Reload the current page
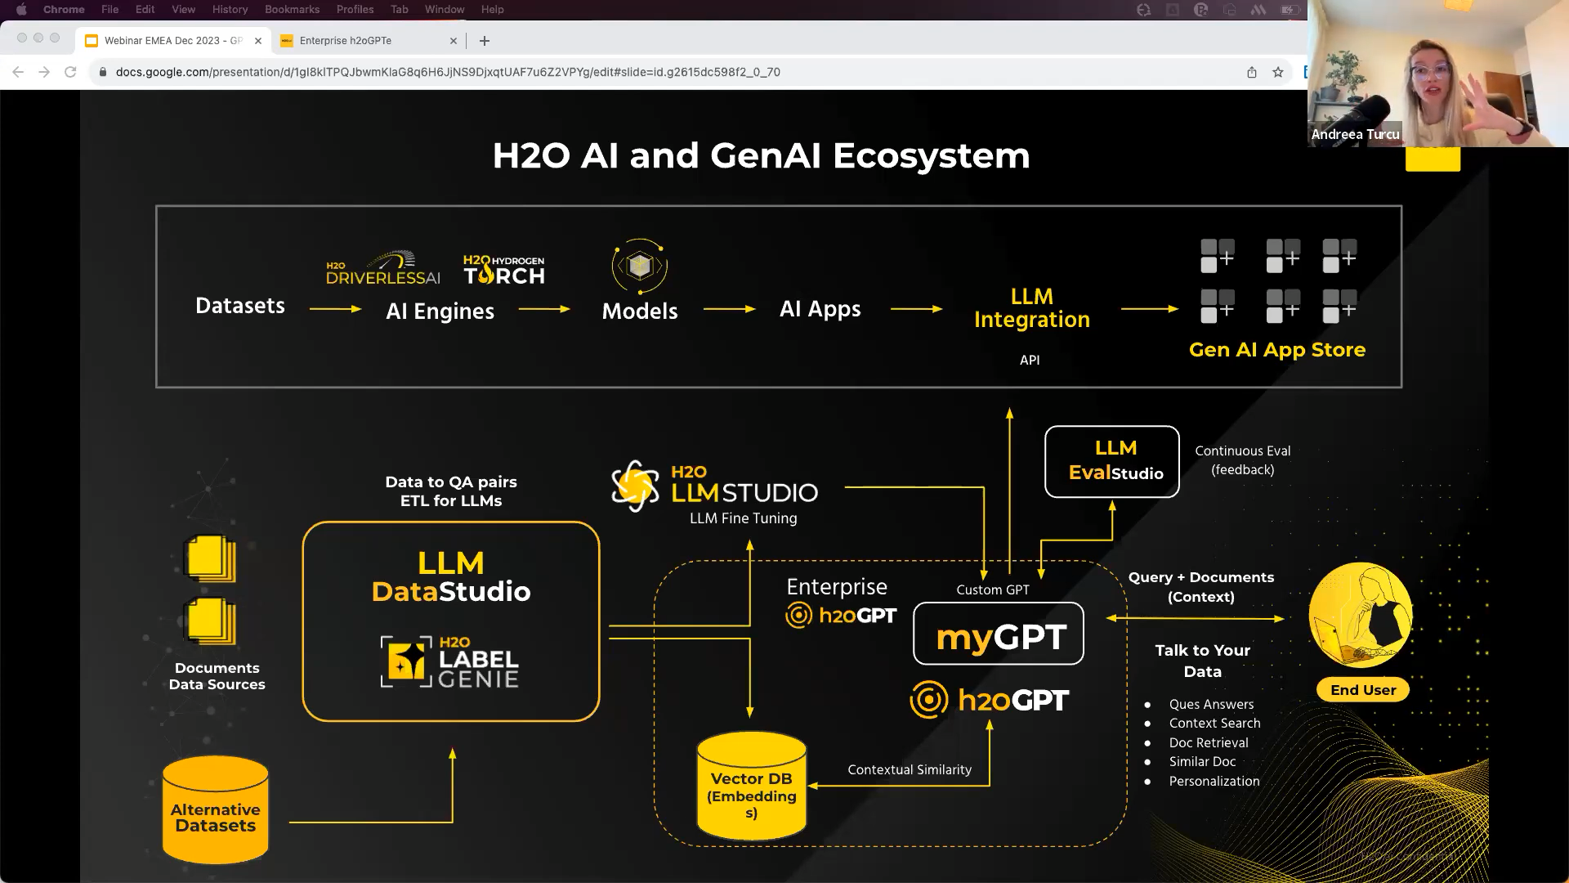Screen dimensions: 1569x883 [x=70, y=72]
